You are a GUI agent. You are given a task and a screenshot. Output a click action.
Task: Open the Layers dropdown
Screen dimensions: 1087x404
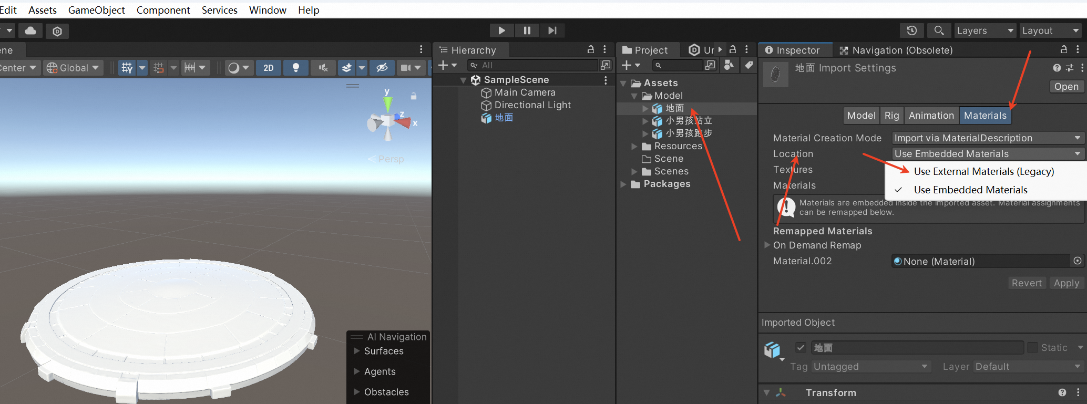pos(985,30)
